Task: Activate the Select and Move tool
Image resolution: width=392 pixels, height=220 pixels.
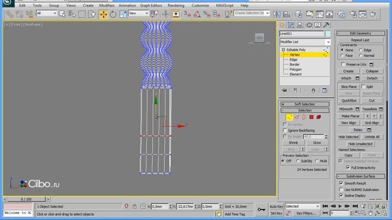Action: click(x=104, y=14)
